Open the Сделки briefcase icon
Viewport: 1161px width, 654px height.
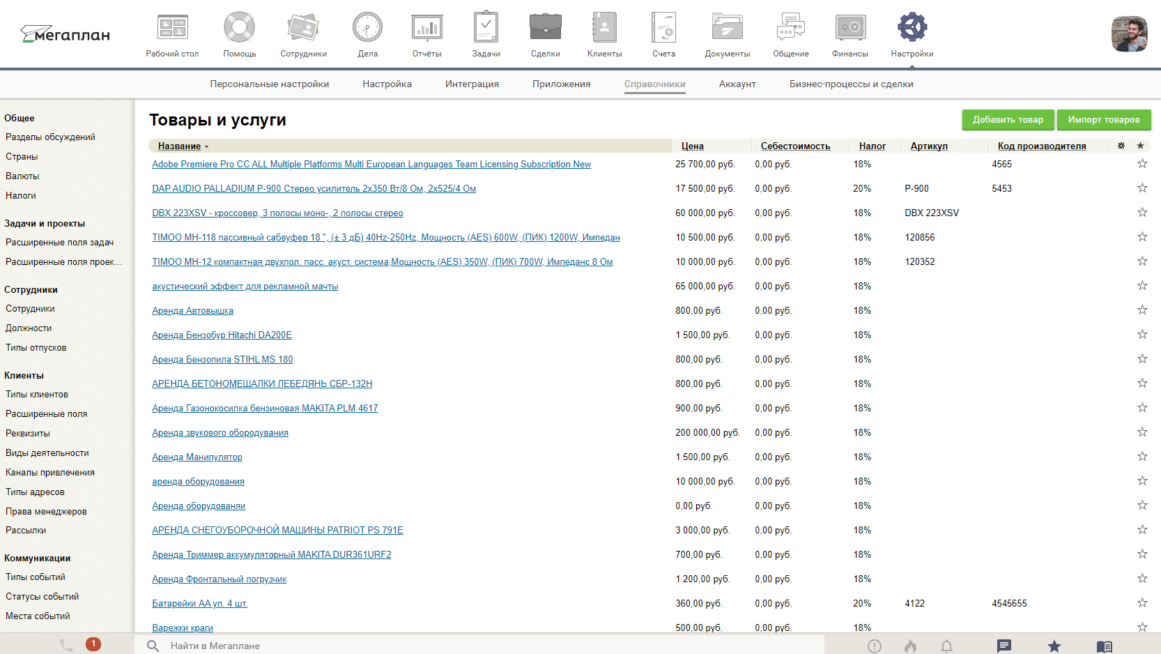click(x=545, y=28)
